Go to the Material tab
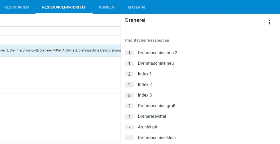This screenshot has width=280, height=144. (137, 7)
